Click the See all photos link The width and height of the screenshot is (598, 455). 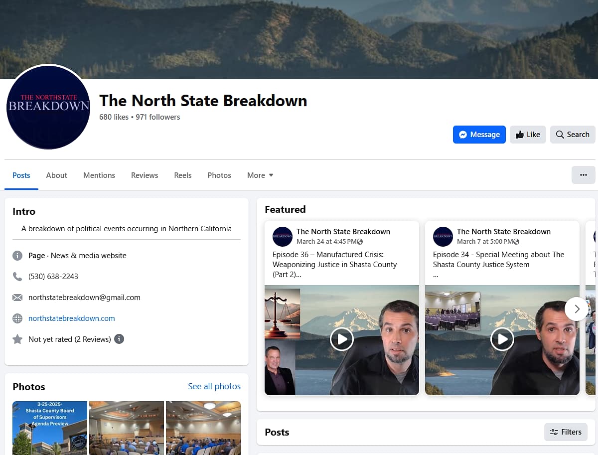click(214, 386)
